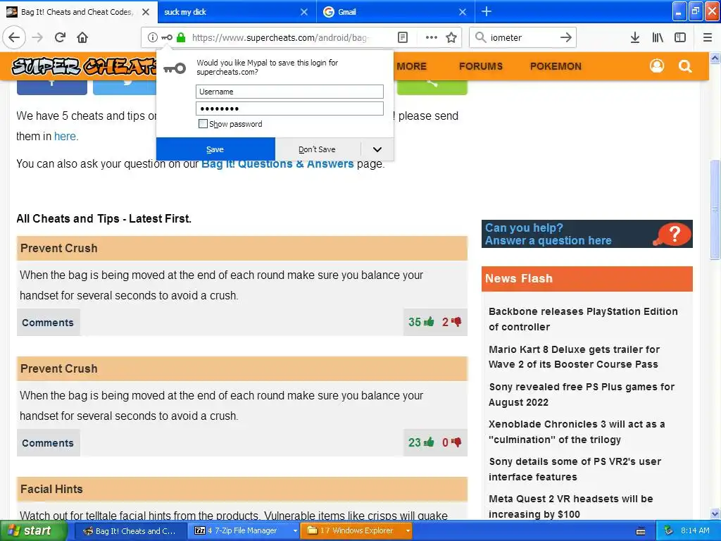Click the green secure padlock icon
Image resolution: width=721 pixels, height=541 pixels.
click(181, 37)
